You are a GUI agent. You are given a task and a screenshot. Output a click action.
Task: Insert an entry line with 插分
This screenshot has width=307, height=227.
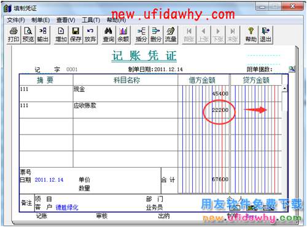pos(141,35)
